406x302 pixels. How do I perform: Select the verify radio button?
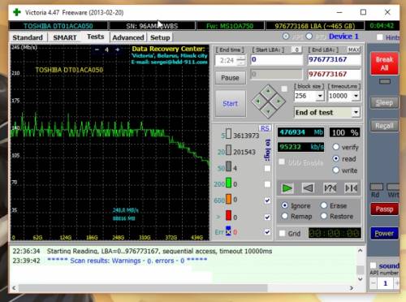[x=336, y=147]
